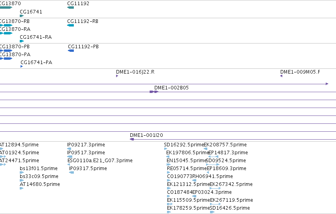Select the IP09317.5prime EST glyph
Viewport: 336px width, 214px height.
point(71,172)
